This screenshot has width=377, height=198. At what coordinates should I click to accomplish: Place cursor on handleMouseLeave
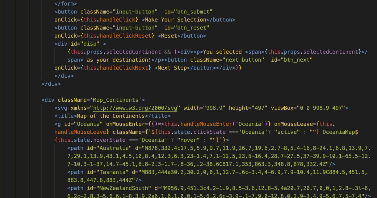point(80,132)
